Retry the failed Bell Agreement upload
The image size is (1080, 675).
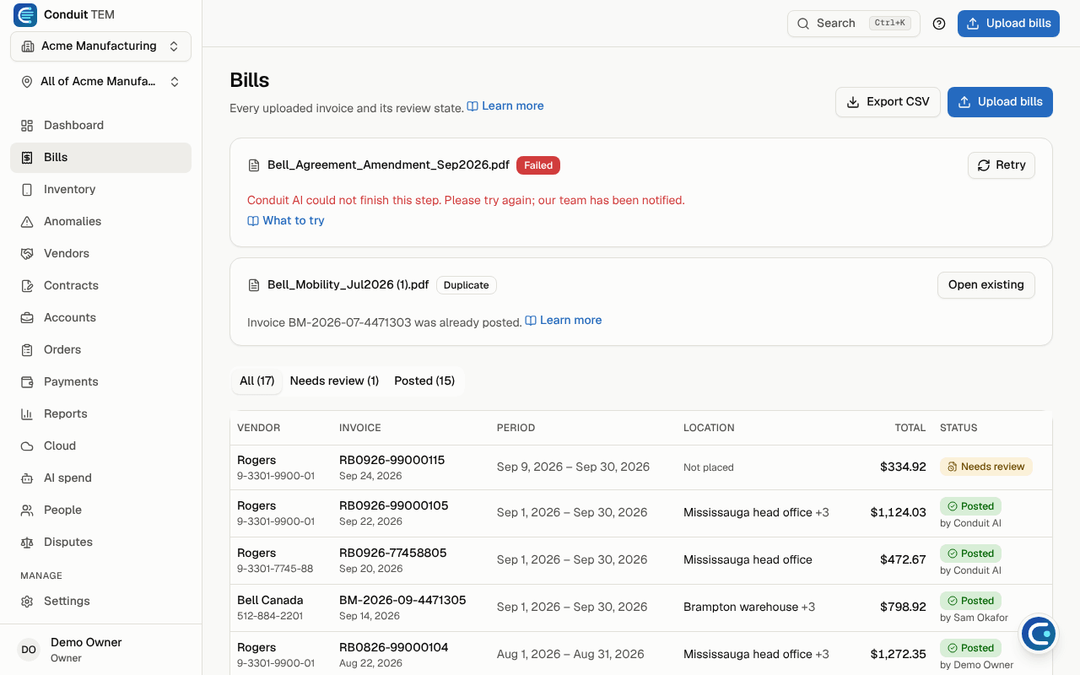click(1002, 165)
